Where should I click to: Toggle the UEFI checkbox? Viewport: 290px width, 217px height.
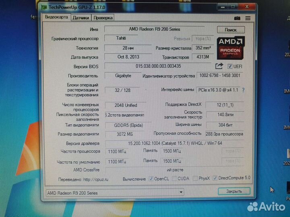[230, 66]
